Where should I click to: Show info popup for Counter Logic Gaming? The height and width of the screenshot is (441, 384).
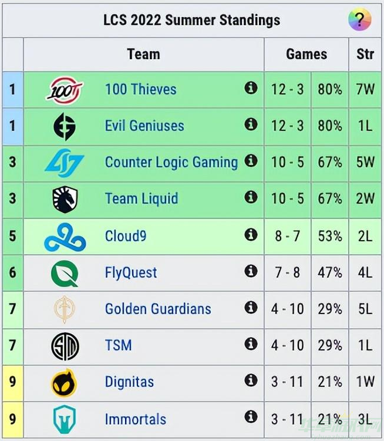tap(251, 160)
